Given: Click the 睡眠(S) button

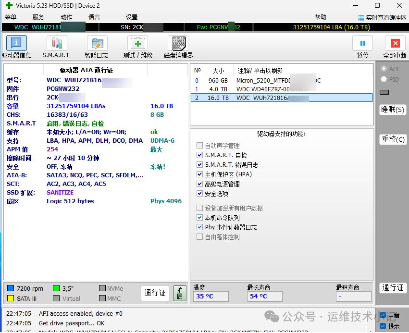Looking at the screenshot, I should point(393,110).
